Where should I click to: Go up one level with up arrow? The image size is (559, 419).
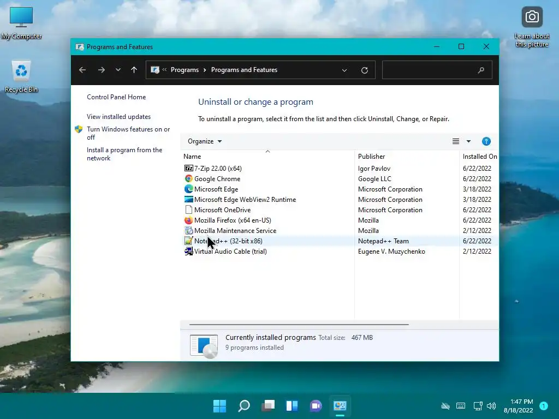pyautogui.click(x=134, y=70)
